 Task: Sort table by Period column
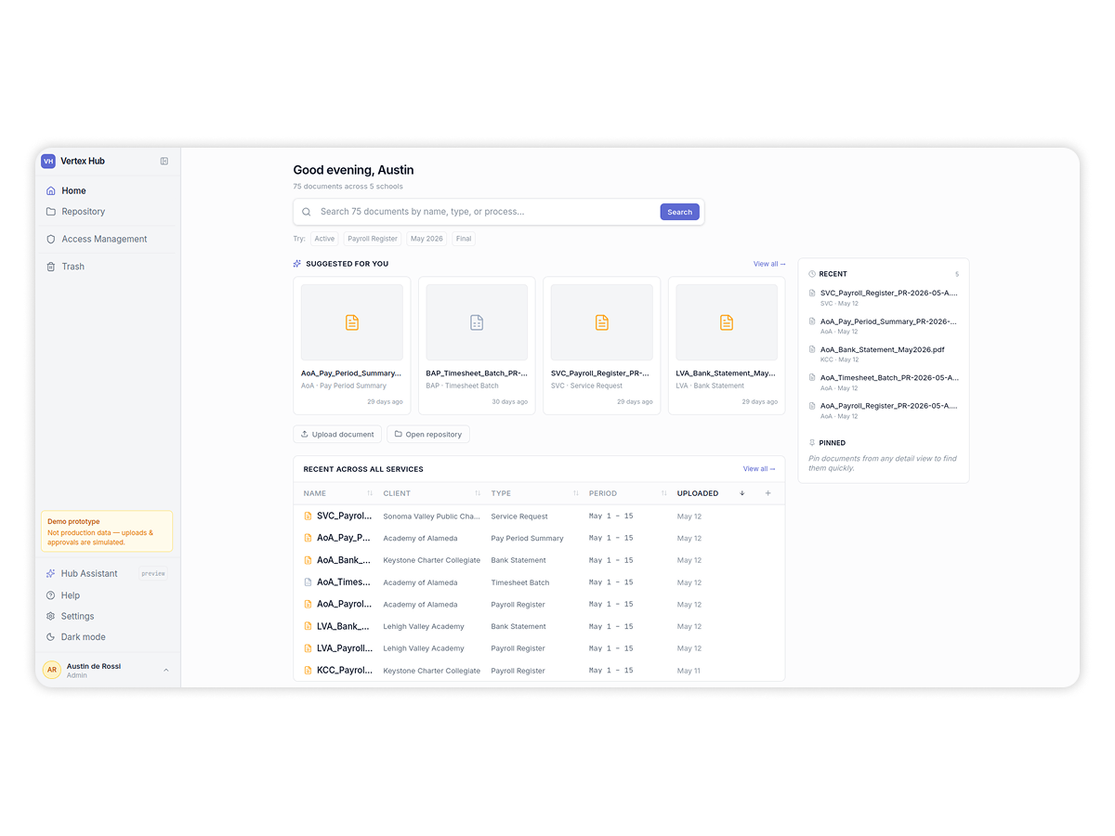click(628, 493)
